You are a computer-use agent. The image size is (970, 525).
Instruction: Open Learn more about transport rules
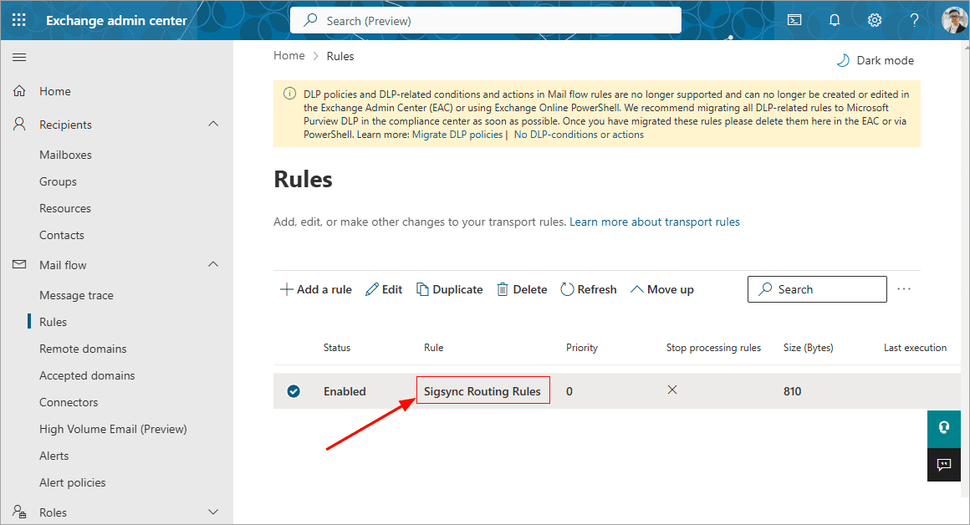[655, 222]
